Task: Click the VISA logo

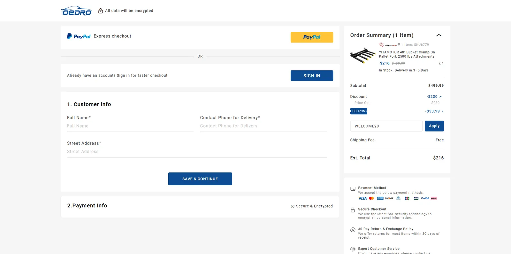Action: [362, 198]
